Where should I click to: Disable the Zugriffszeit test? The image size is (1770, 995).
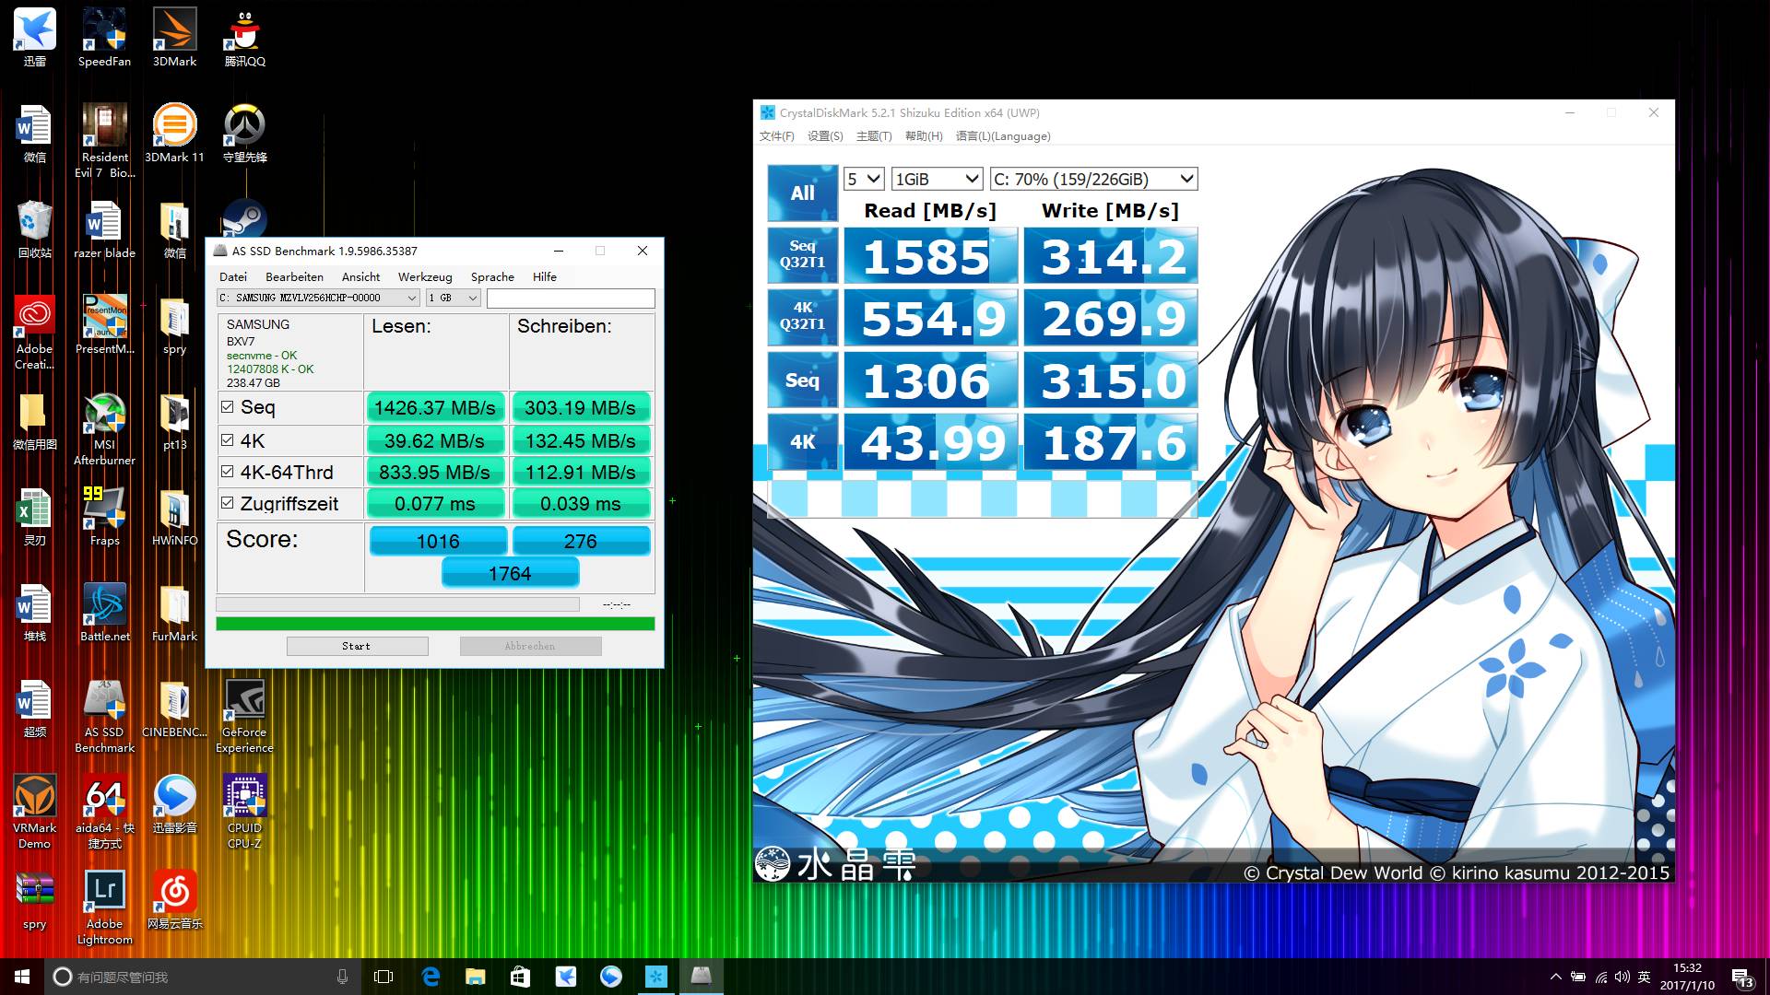tap(227, 502)
